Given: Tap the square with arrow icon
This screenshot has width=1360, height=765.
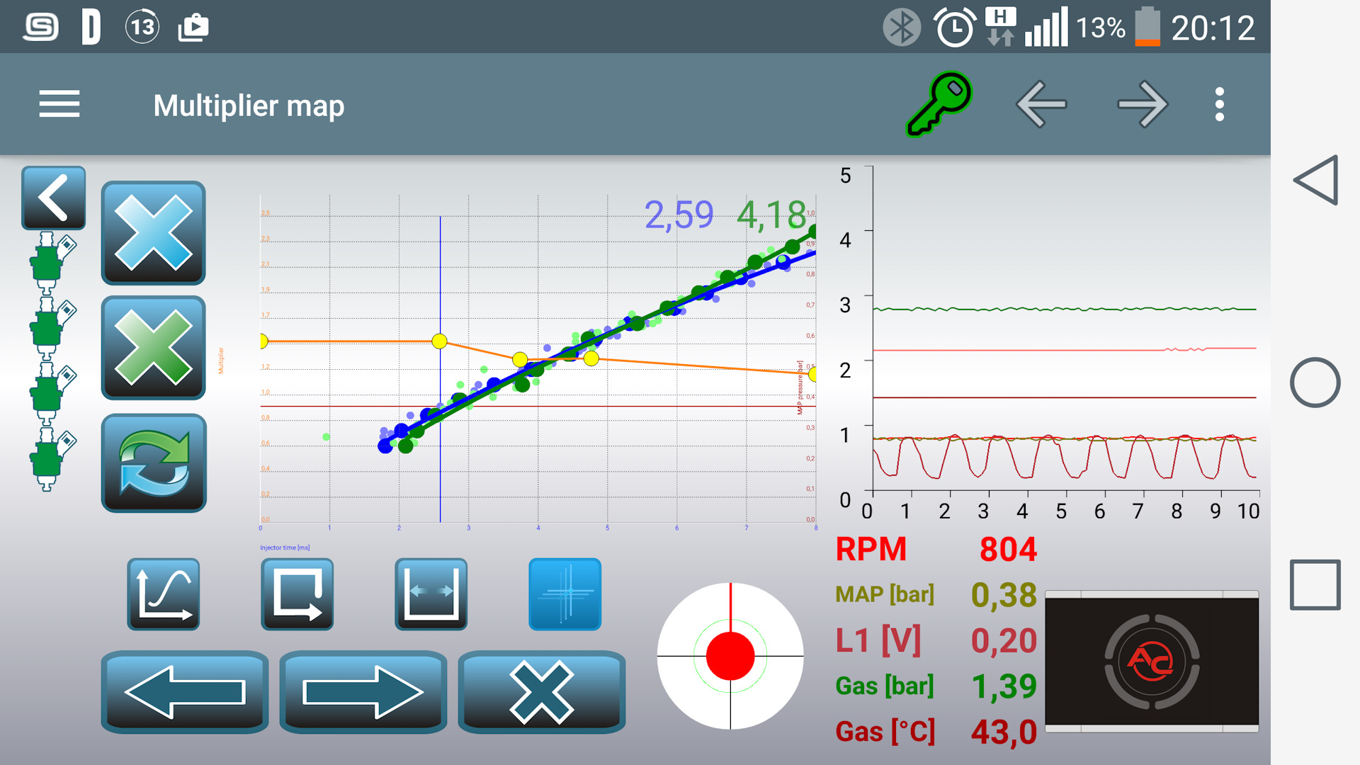Looking at the screenshot, I should tap(297, 594).
